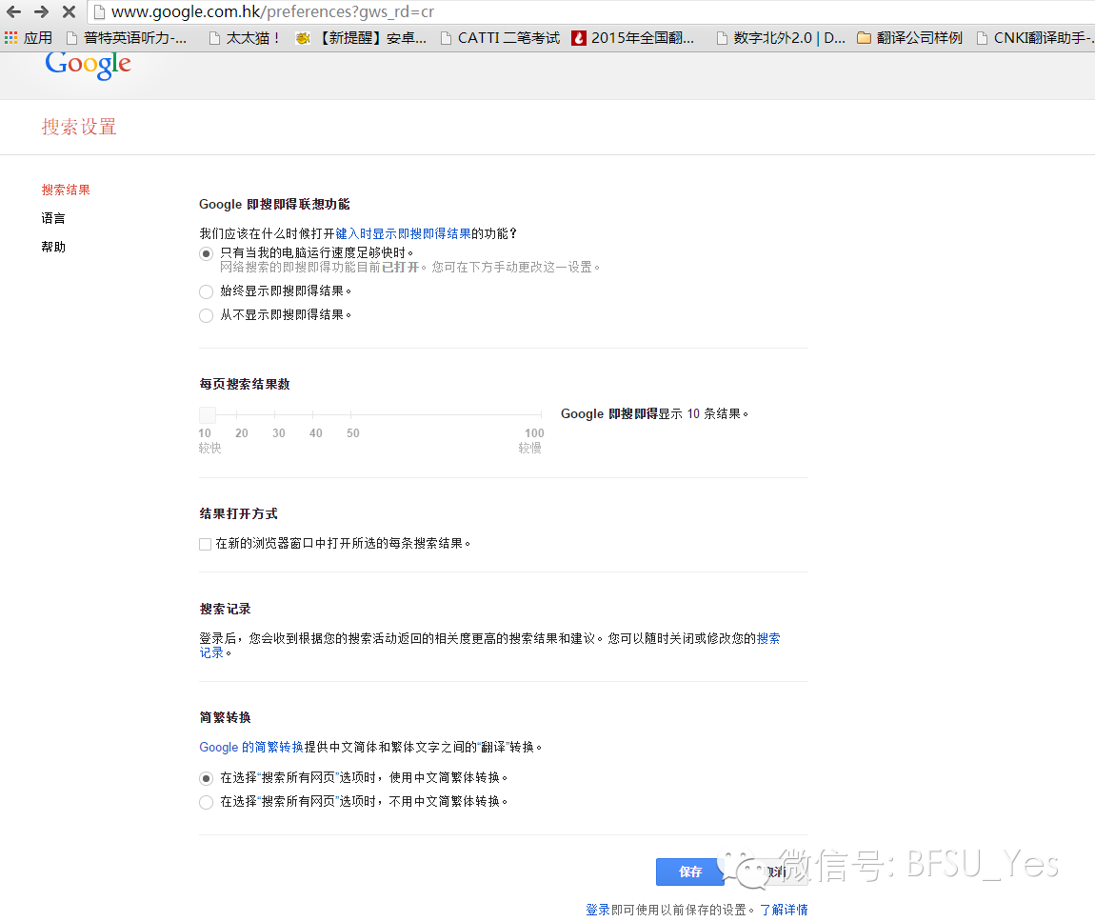Select 不用中文简繁体转换 radio option

point(206,803)
